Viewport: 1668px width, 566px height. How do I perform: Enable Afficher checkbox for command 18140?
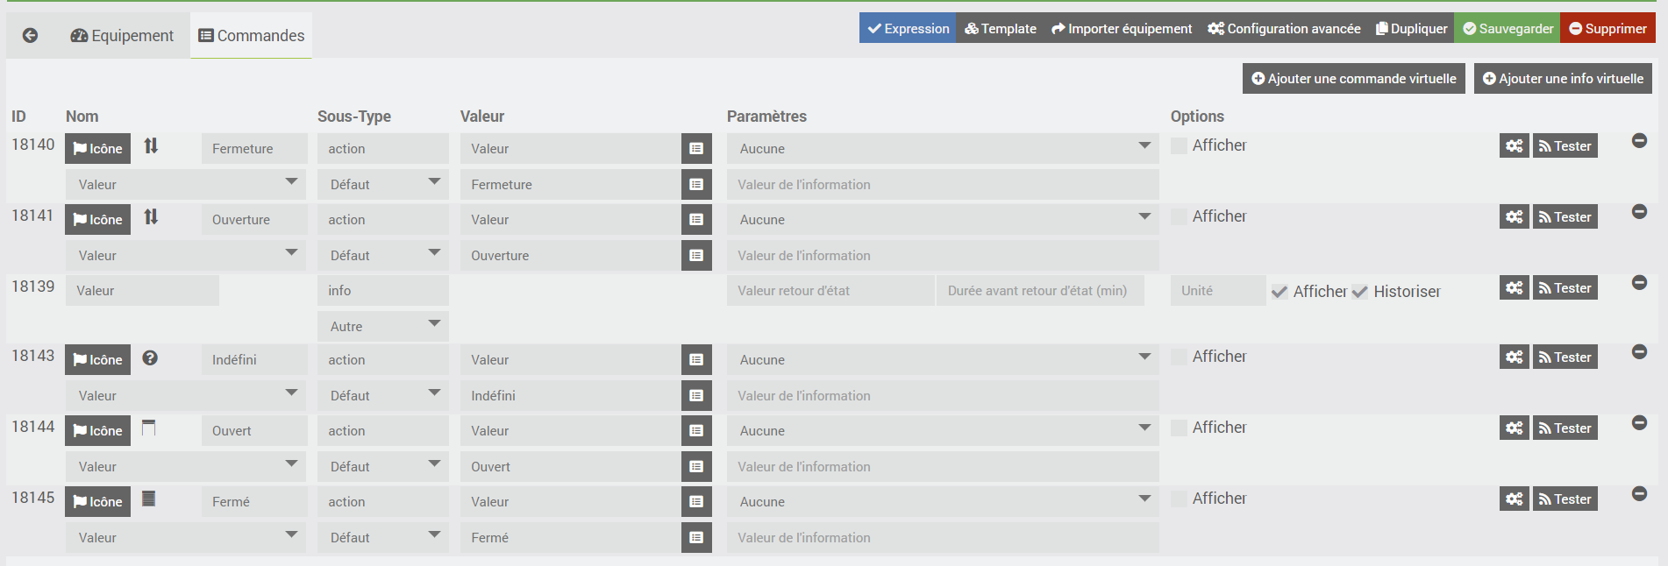coord(1180,145)
